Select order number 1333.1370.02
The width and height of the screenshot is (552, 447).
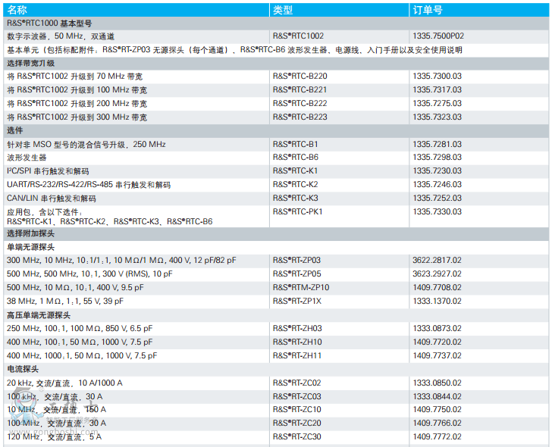coord(437,302)
